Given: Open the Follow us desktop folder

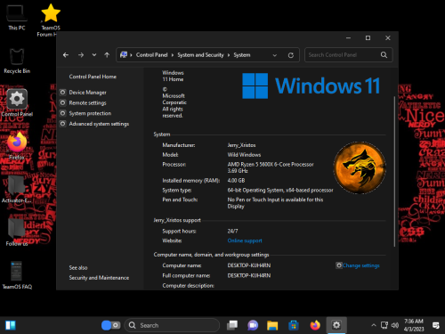Looking at the screenshot, I should click(x=17, y=232).
